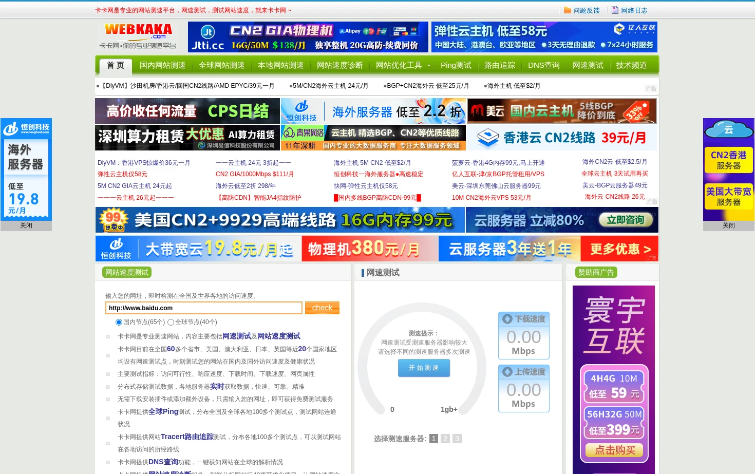The image size is (755, 474).
Task: Start the speed test with 开始测速
Action: (x=424, y=368)
